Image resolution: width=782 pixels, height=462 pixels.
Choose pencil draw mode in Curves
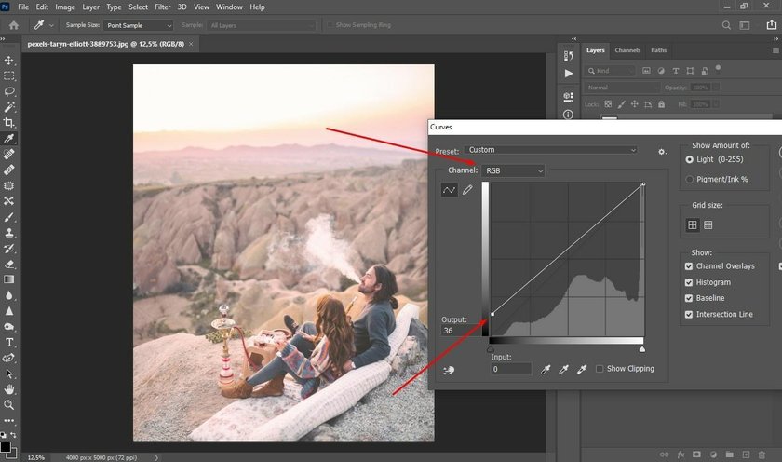[x=467, y=190]
